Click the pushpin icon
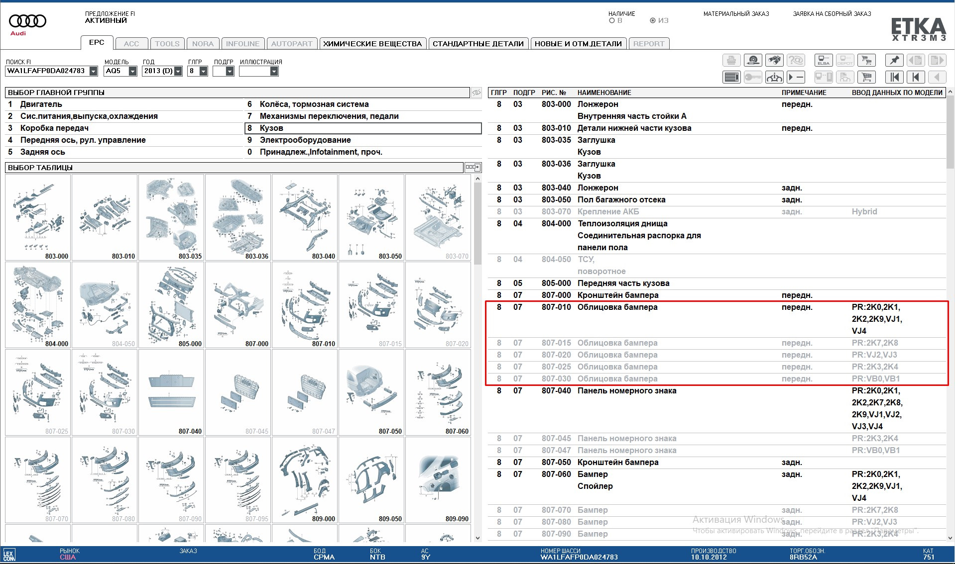955x564 pixels. (894, 60)
